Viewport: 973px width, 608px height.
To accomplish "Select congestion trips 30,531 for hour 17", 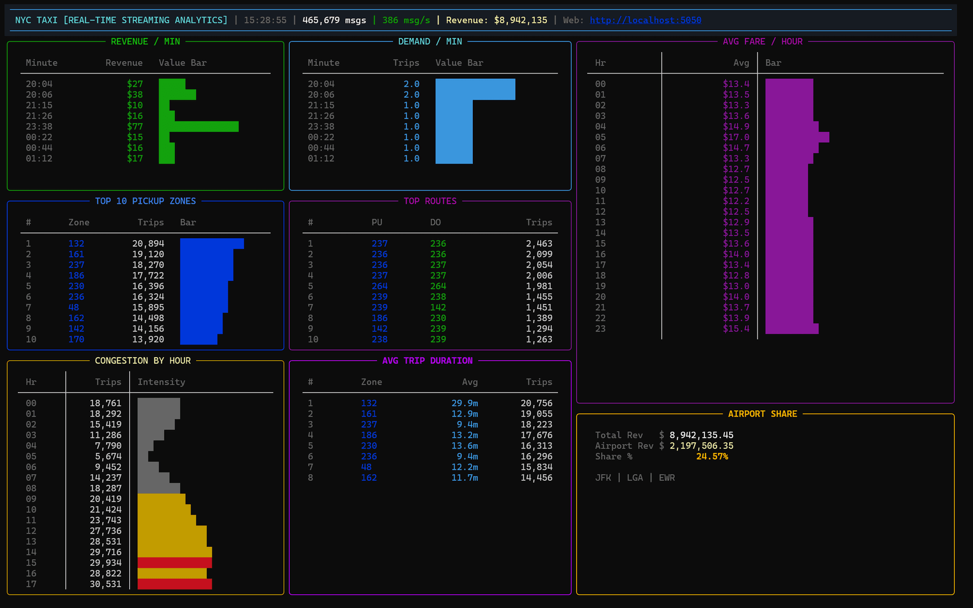I will 105,584.
